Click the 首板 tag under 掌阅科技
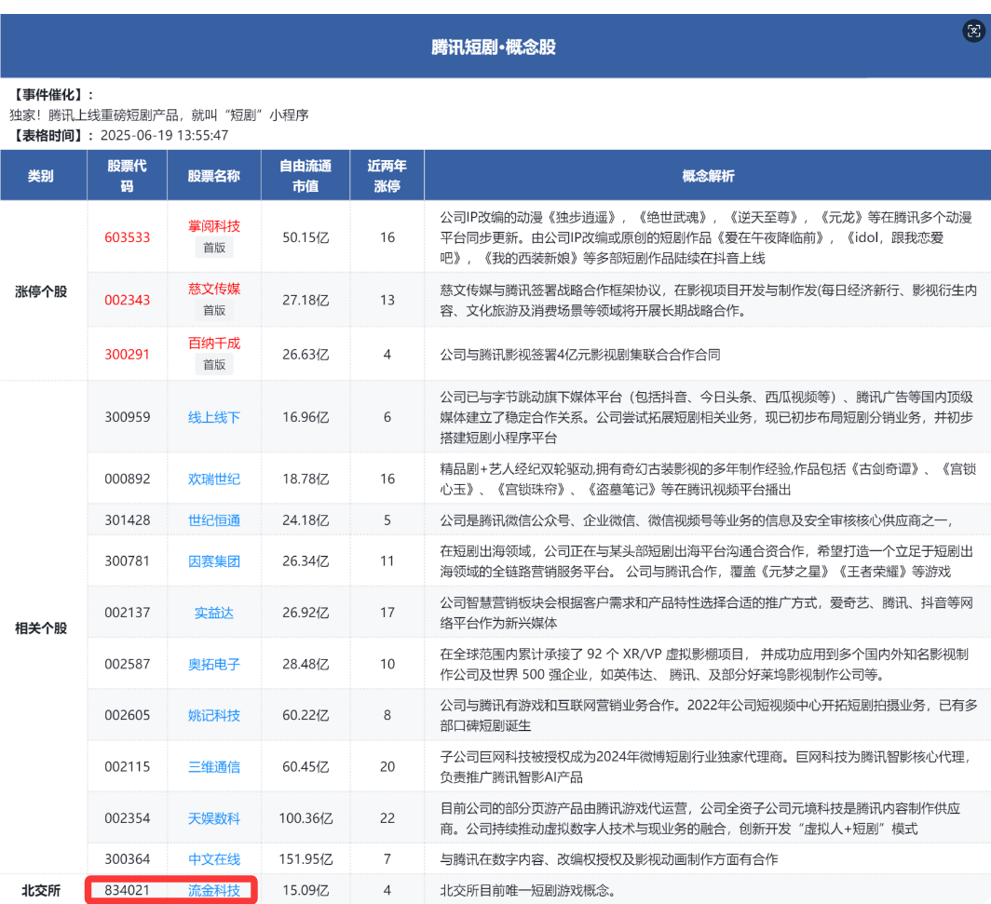Viewport: 991px width, 904px height. [x=214, y=248]
